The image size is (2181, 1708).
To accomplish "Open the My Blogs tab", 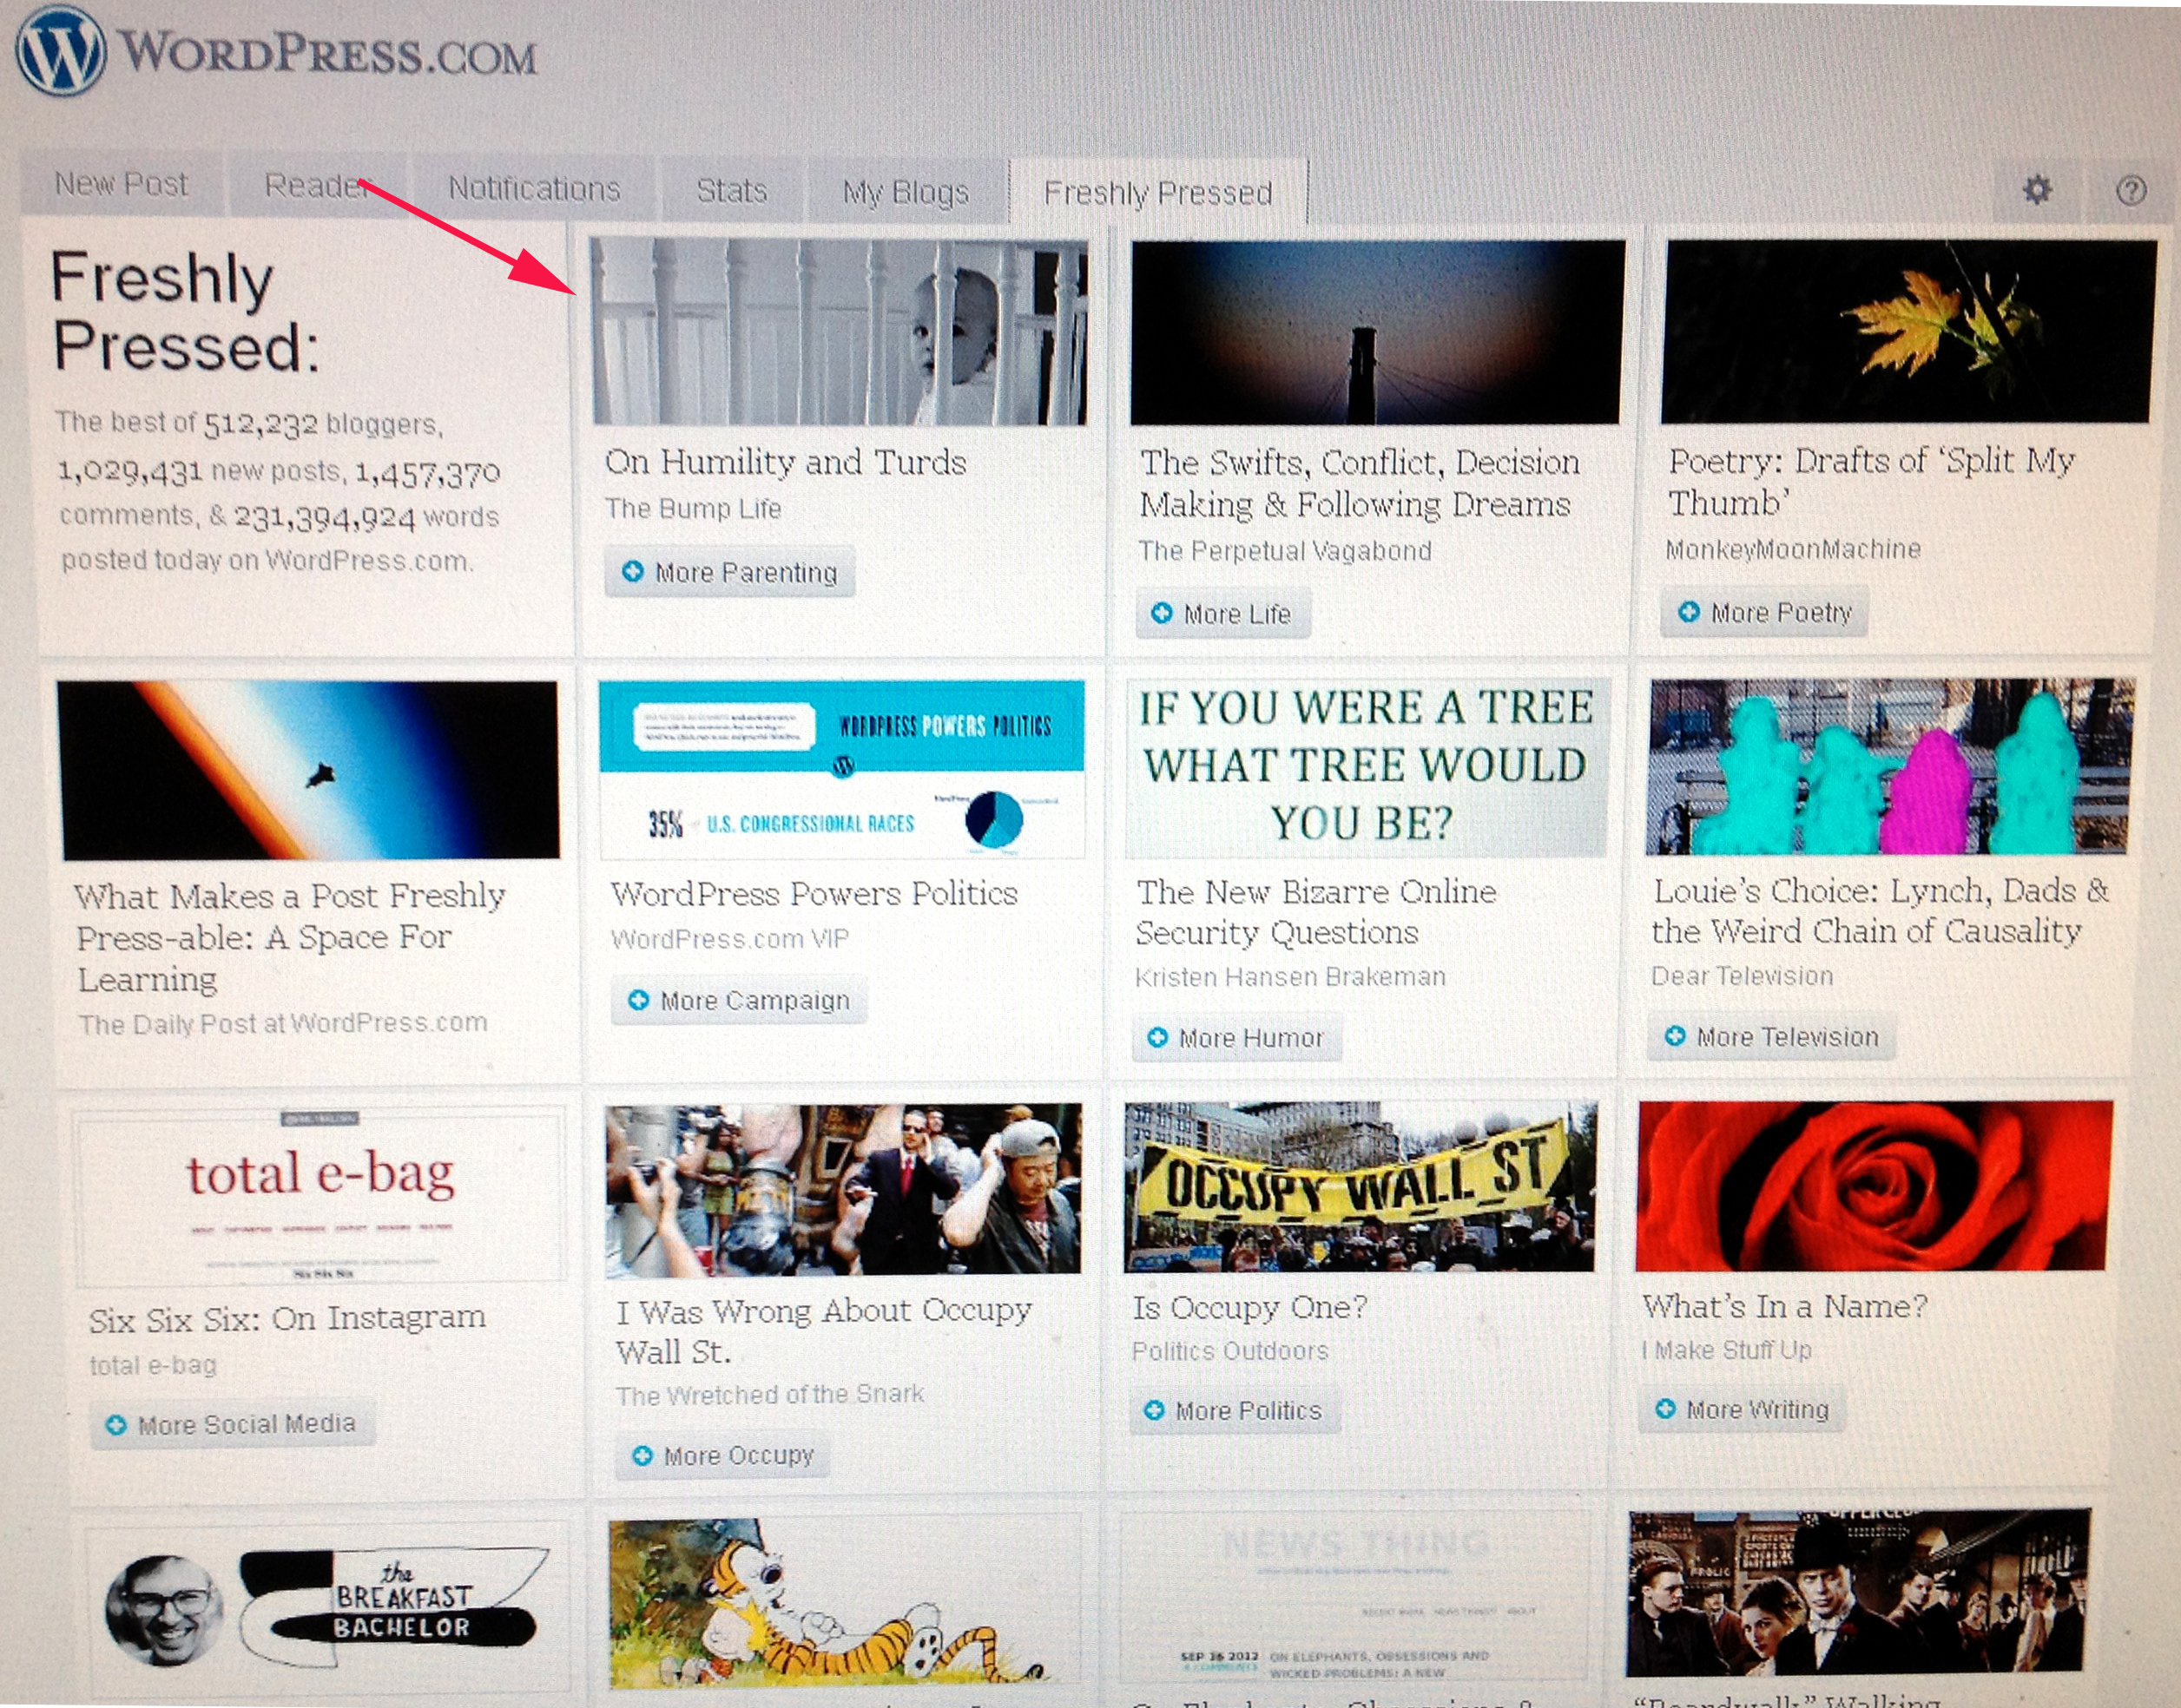I will pyautogui.click(x=906, y=192).
